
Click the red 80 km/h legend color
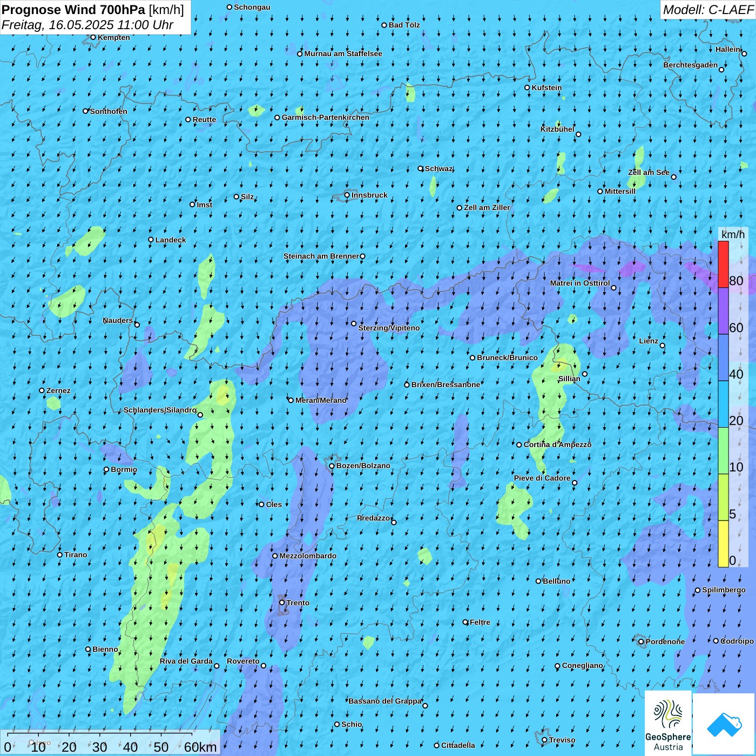tap(723, 264)
